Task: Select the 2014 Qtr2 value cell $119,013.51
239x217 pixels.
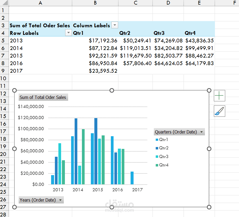Action: [135, 48]
